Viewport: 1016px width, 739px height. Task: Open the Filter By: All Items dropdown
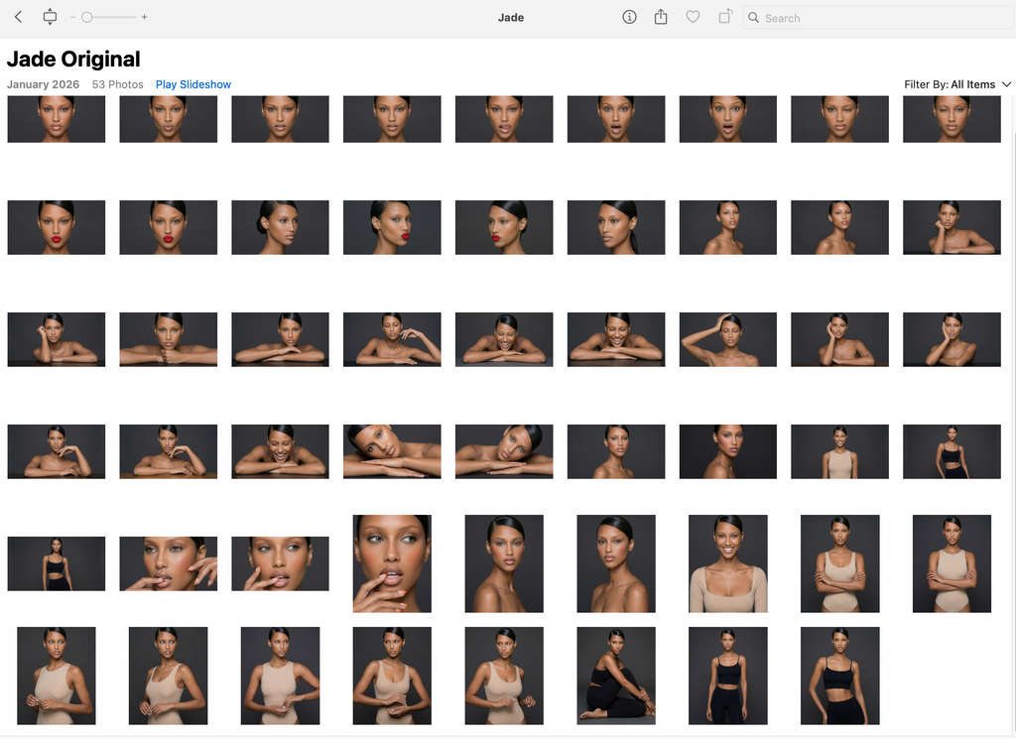click(x=956, y=84)
